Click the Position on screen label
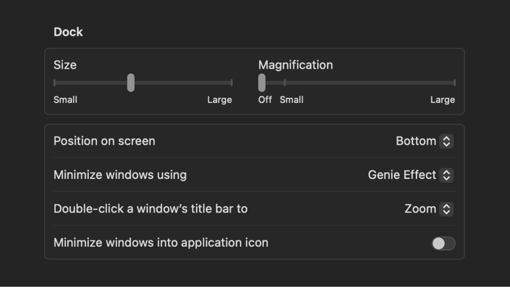 click(x=105, y=141)
